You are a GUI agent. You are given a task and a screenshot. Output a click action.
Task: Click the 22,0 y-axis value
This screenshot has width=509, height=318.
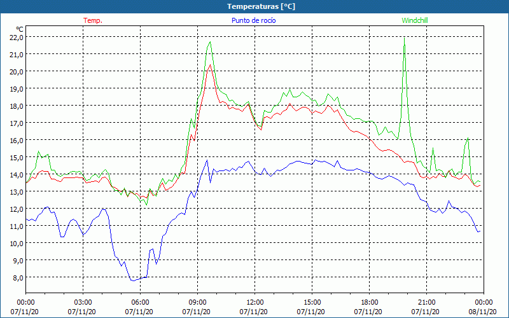tap(17, 38)
